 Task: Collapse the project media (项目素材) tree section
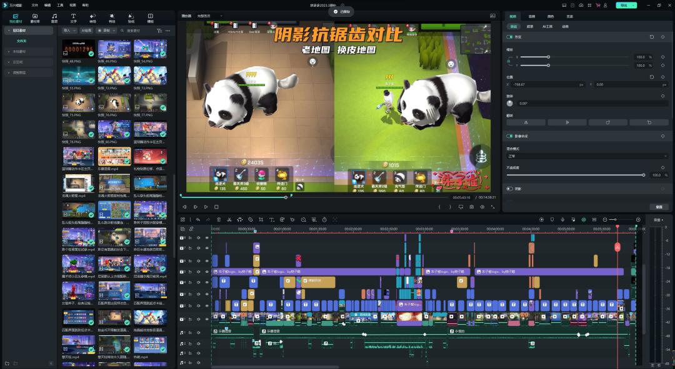[9, 31]
